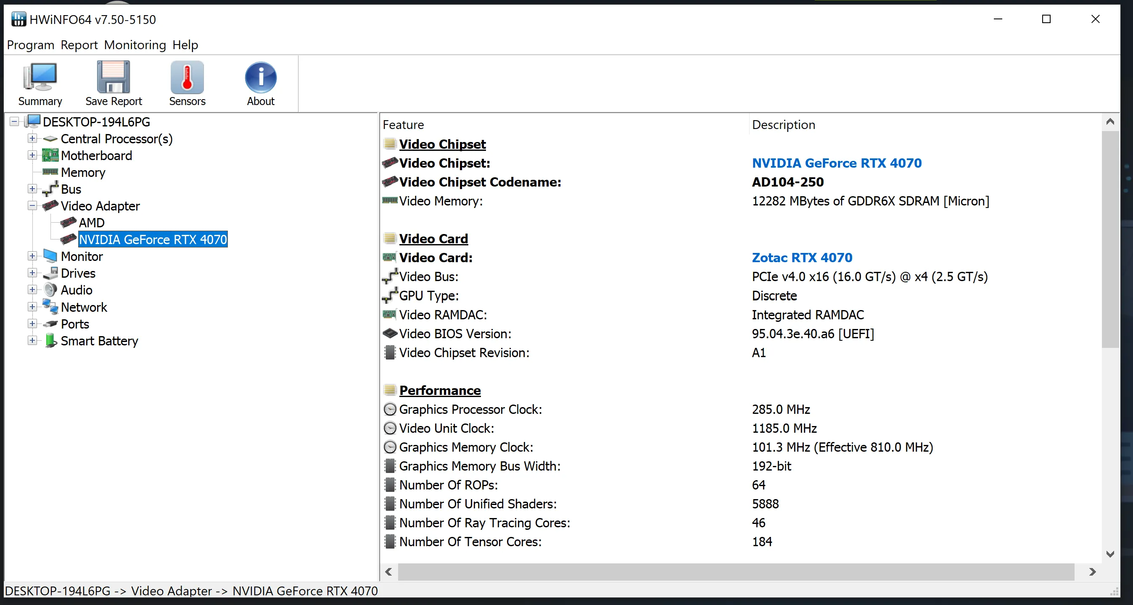Open the Sensors thermometer icon
The height and width of the screenshot is (605, 1133).
tap(188, 77)
